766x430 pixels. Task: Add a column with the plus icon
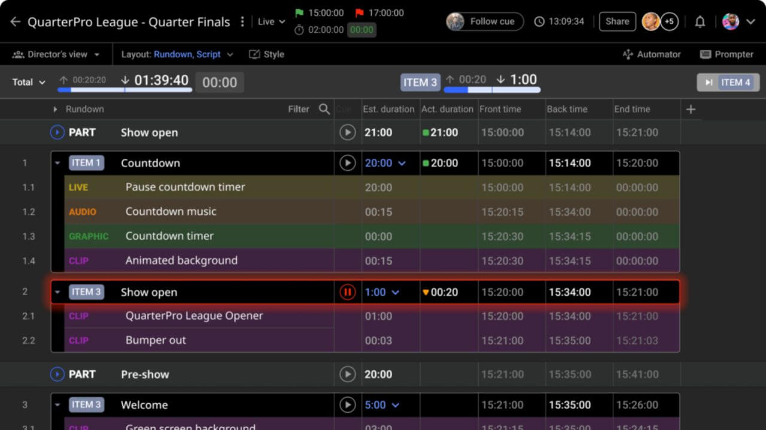point(691,109)
